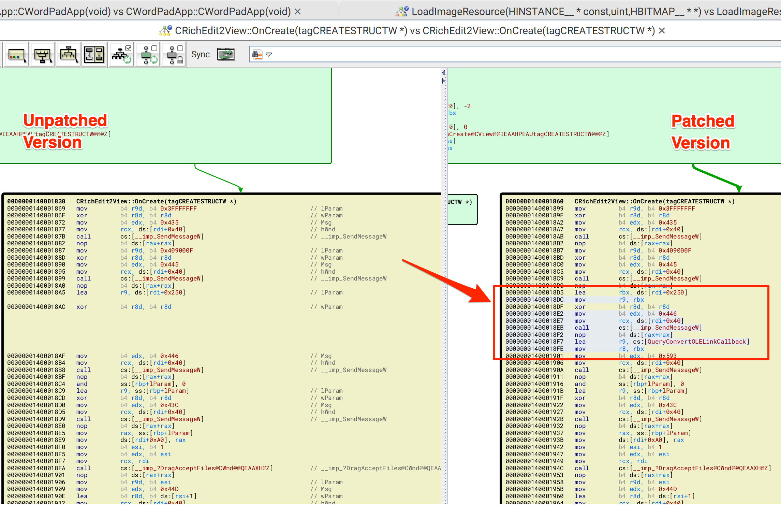The image size is (781, 518).
Task: Select patched instruction at 0000000140001899
Action: pyautogui.click(x=600, y=208)
